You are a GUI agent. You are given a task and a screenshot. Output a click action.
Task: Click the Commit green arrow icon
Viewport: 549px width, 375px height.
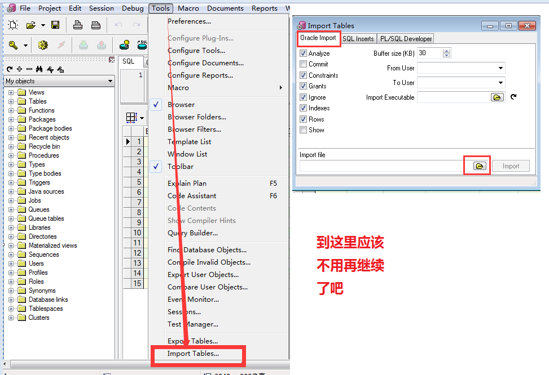(84, 45)
